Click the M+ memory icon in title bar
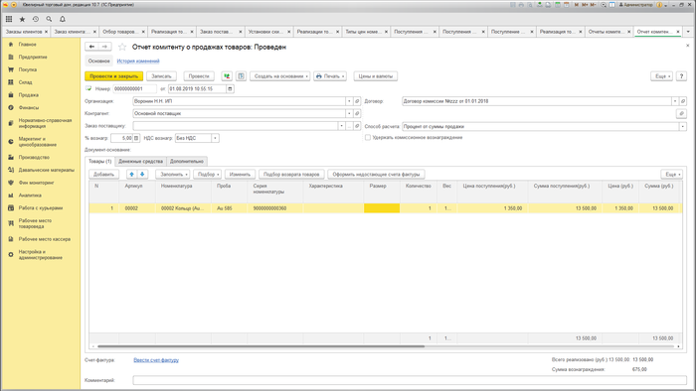The image size is (696, 391). click(x=585, y=5)
